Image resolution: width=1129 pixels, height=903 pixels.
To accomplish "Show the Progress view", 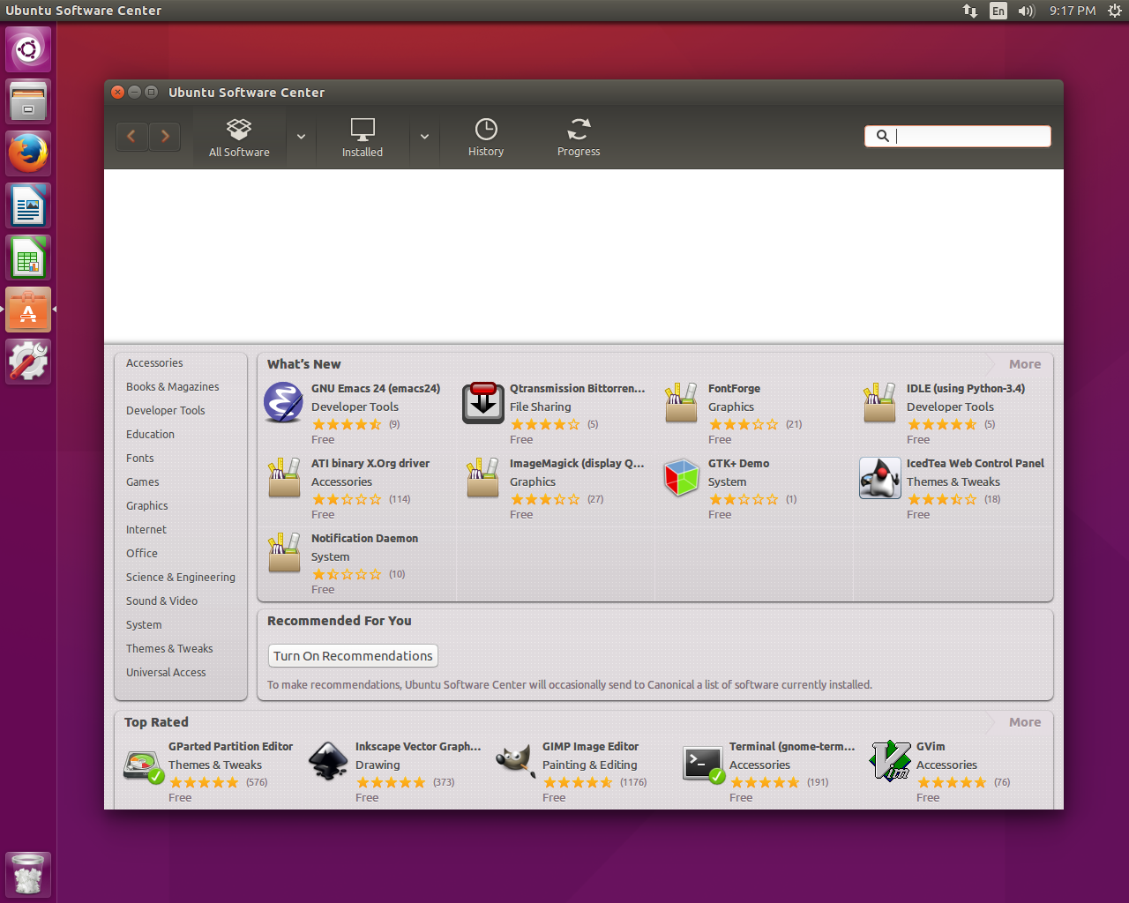I will pos(579,138).
